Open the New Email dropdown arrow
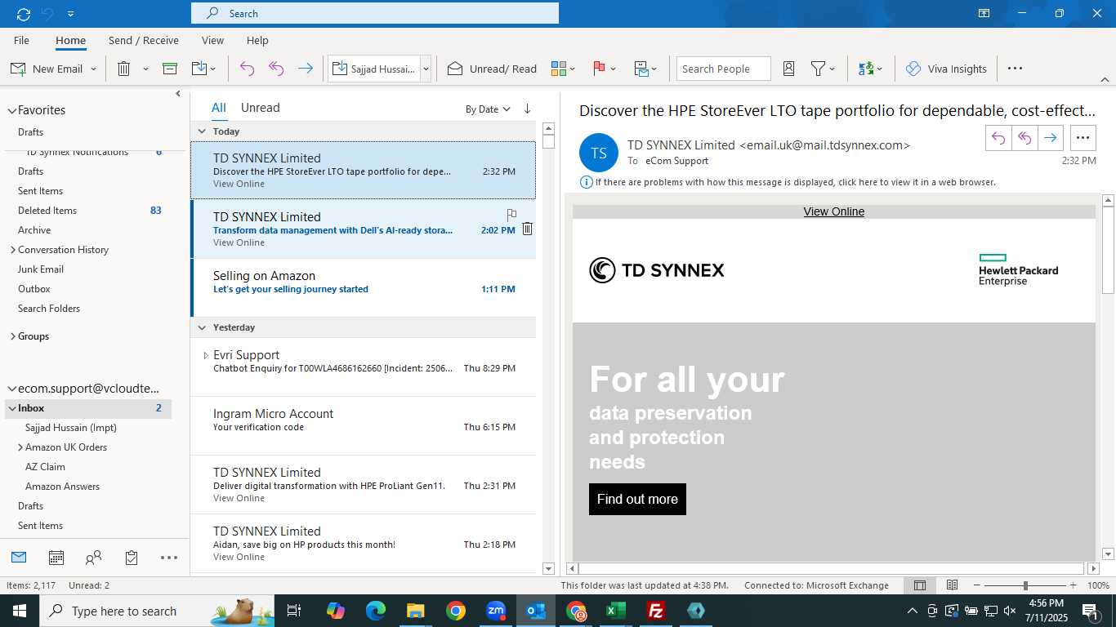 coord(94,69)
